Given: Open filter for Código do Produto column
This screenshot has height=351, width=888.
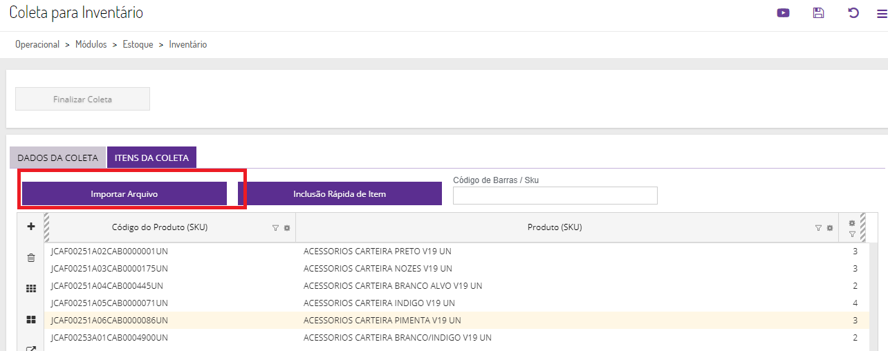Looking at the screenshot, I should 275,227.
